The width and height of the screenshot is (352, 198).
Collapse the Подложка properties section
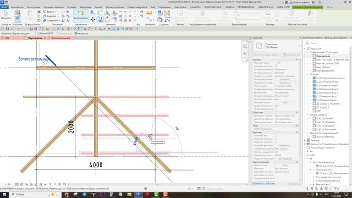[x=297, y=112]
